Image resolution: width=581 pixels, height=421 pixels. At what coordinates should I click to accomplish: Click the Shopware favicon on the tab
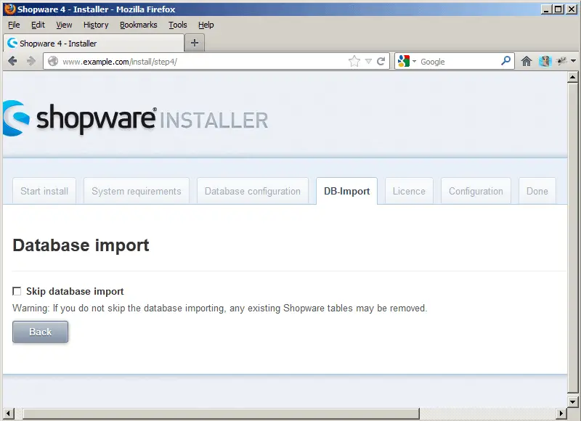[12, 44]
